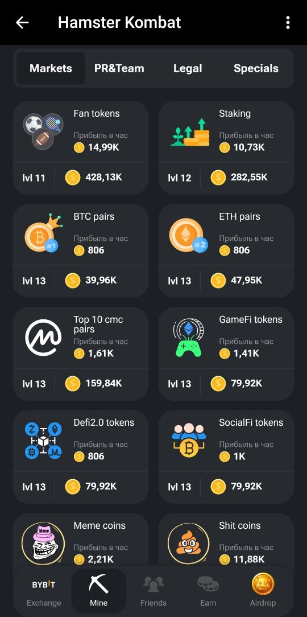Open the Bybit Exchange navigation item
This screenshot has height=617, width=307.
tap(44, 591)
